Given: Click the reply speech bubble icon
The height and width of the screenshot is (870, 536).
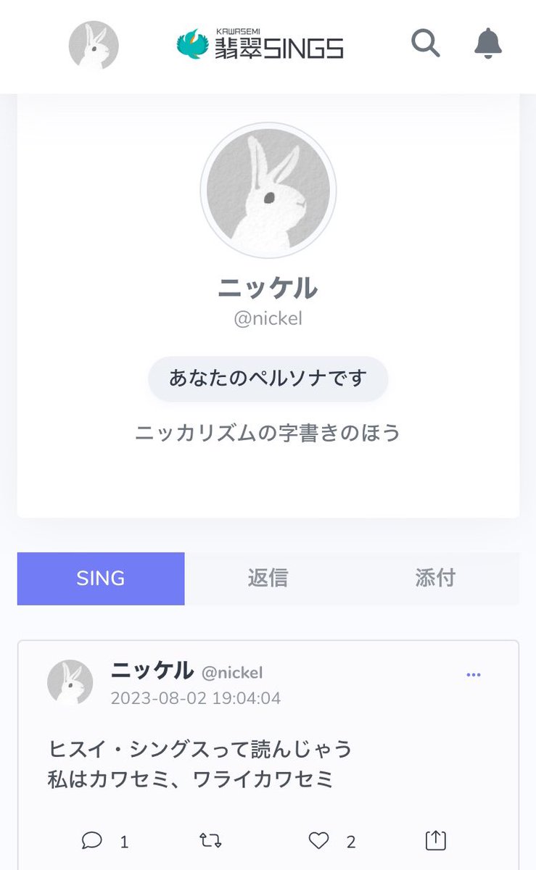Looking at the screenshot, I should tap(92, 841).
